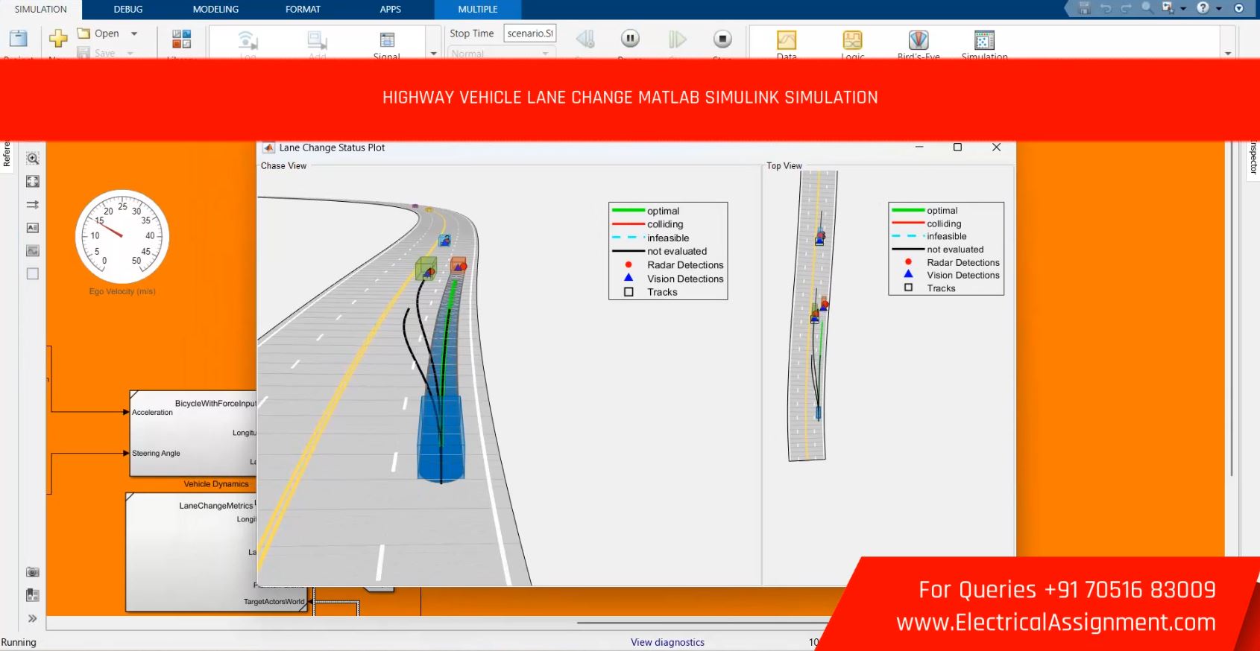This screenshot has width=1260, height=651.
Task: Open the Logic Analyzer icon
Action: coord(853,39)
